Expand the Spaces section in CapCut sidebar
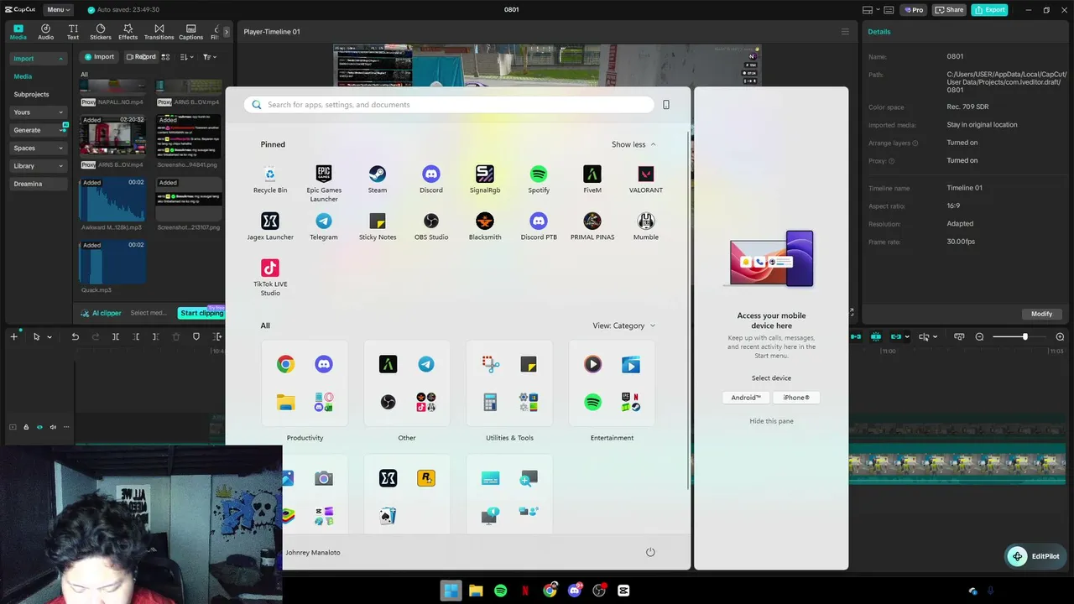 click(x=38, y=148)
